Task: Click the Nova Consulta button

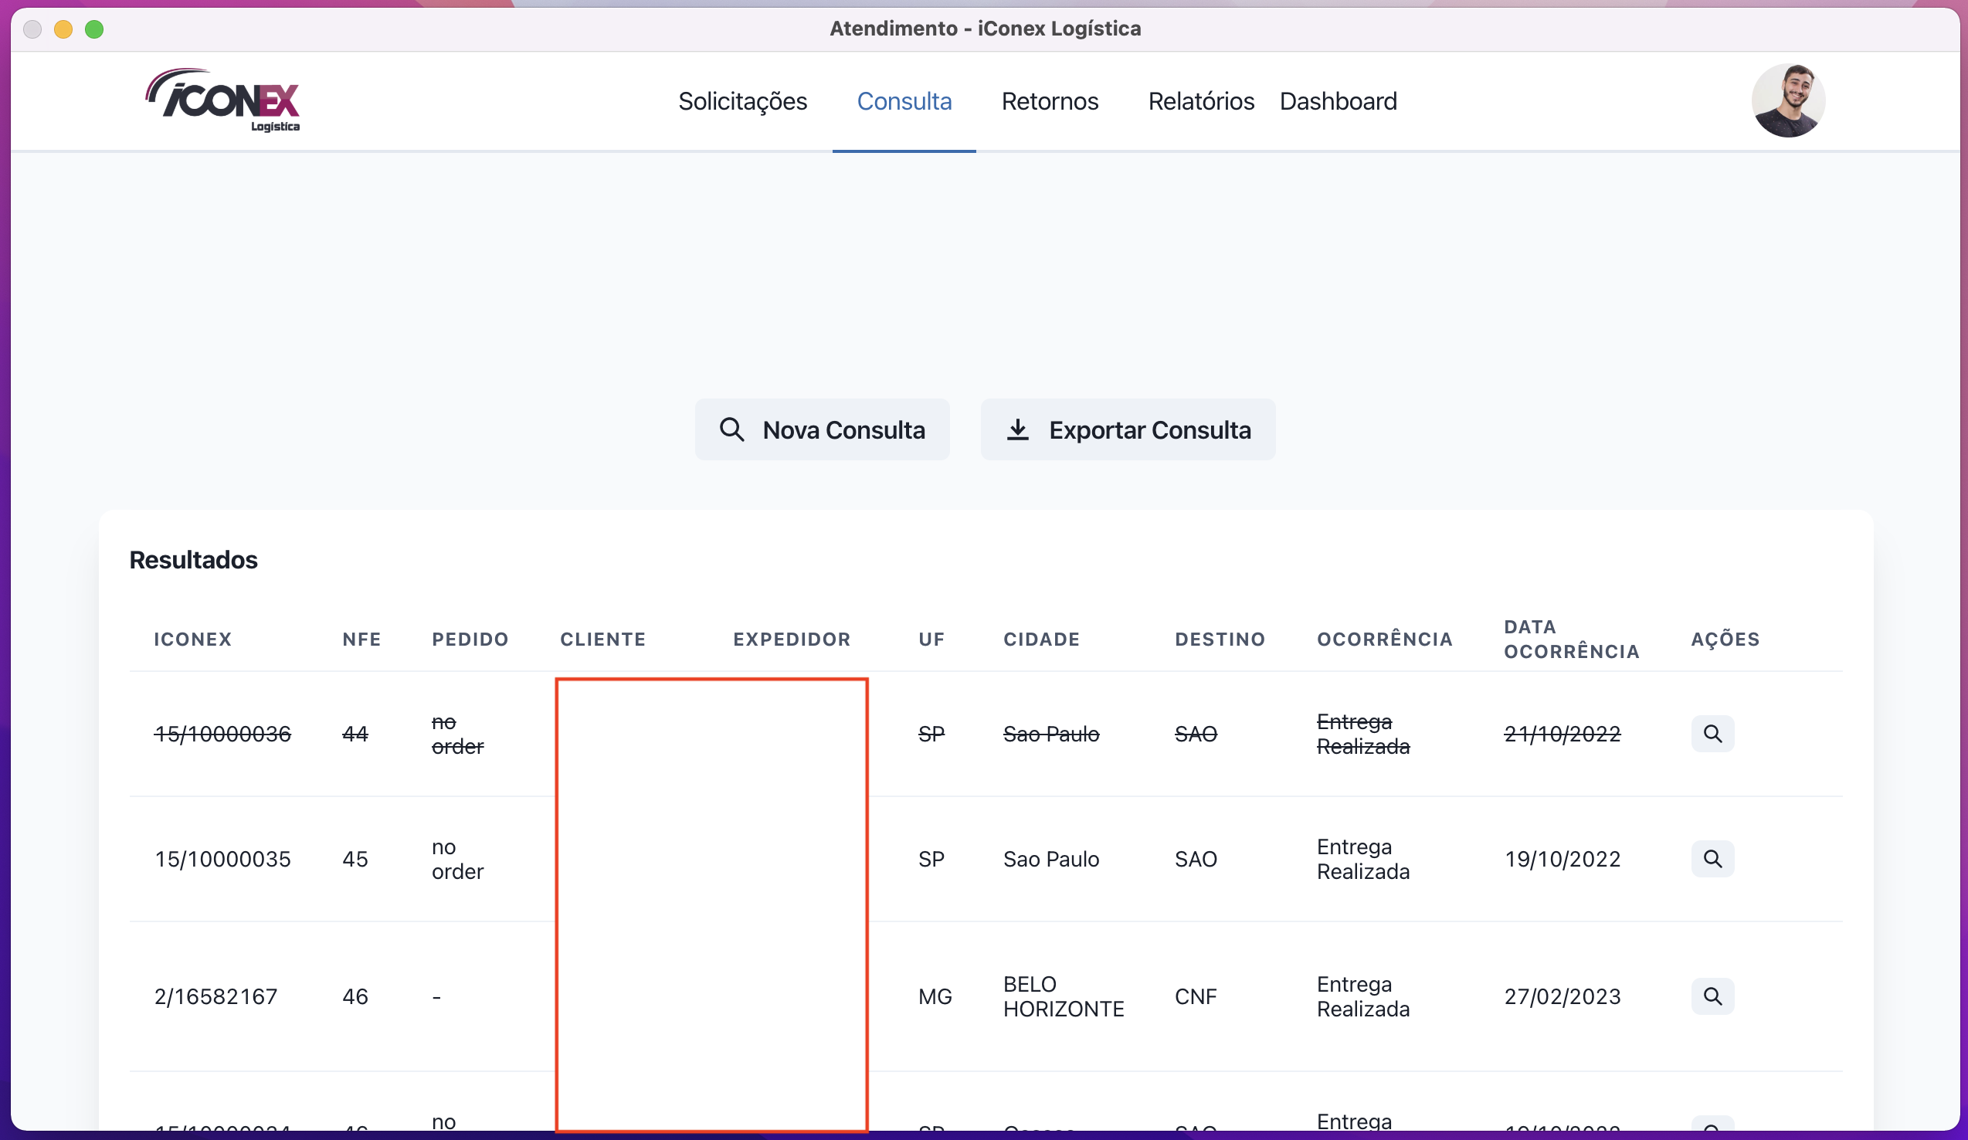Action: coord(823,429)
